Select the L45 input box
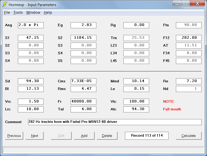The width and height of the screenshot is (207, 156). pos(136,61)
